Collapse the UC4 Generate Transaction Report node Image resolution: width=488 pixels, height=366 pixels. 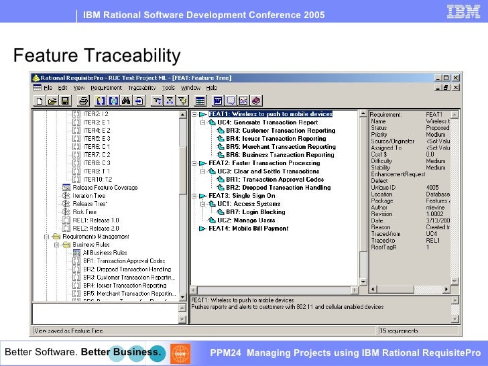tap(203, 122)
